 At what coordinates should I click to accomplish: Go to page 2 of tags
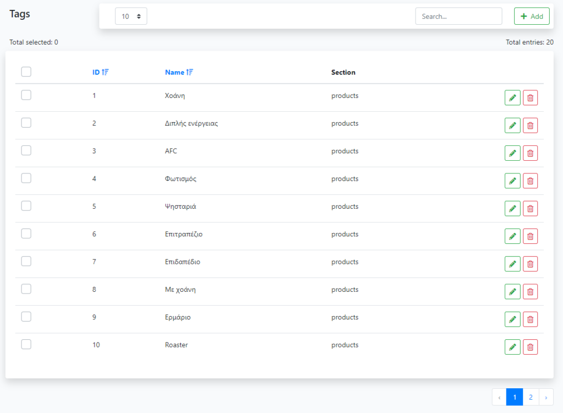[x=531, y=397]
